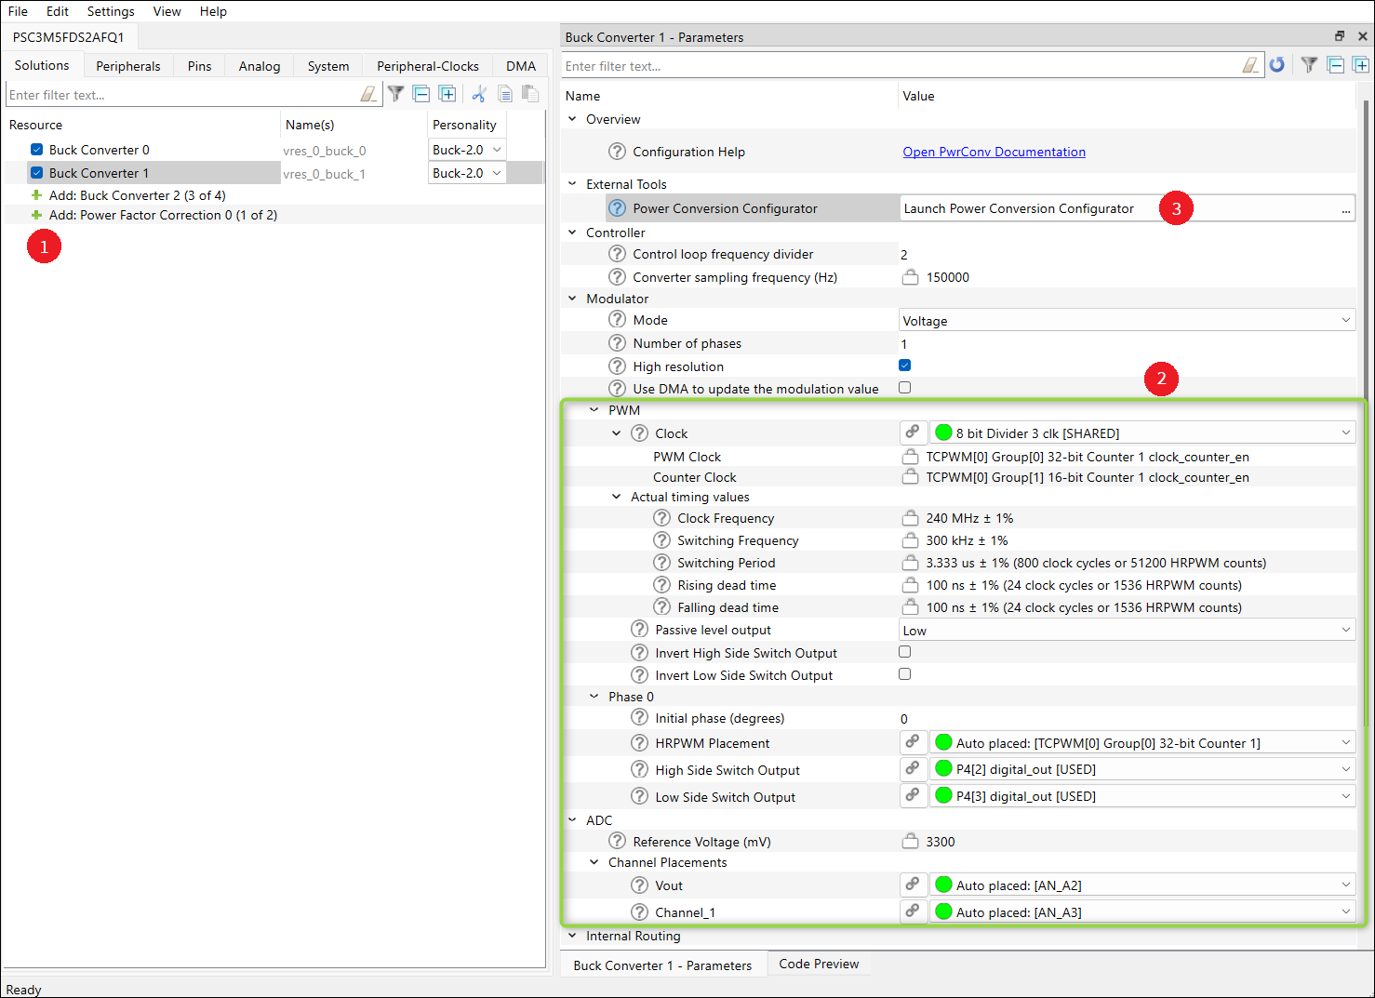Click the cut (scissors) icon in Solutions toolbar

click(479, 94)
